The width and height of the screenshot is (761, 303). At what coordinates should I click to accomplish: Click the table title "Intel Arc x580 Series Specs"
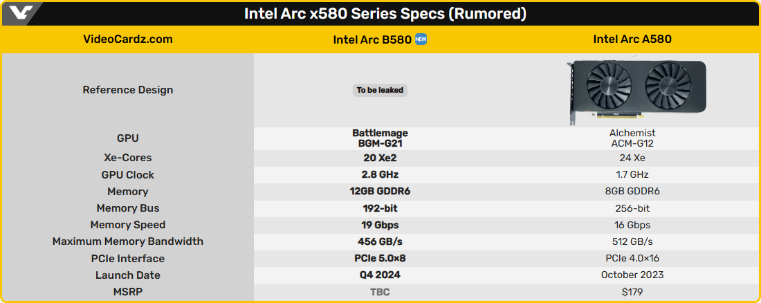(385, 14)
